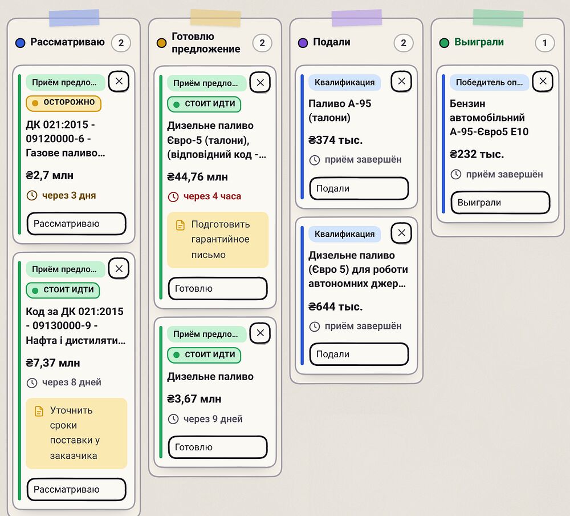Click the '₴44,76 млн' amount

197,177
